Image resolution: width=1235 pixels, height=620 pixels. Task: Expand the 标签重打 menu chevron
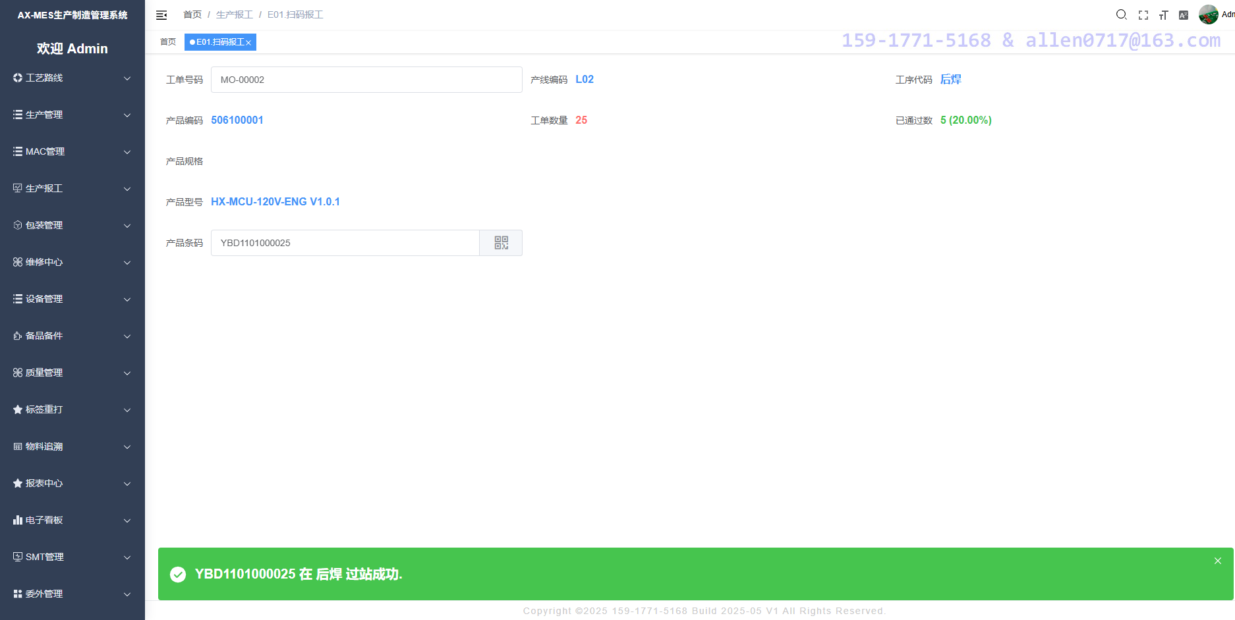127,410
